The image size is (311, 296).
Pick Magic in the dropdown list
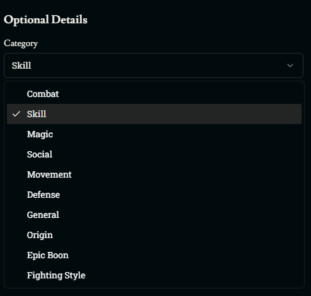click(154, 134)
